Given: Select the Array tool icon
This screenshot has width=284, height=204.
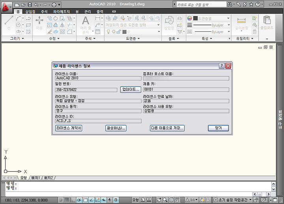Looking at the screenshot, I should [x=62, y=32].
